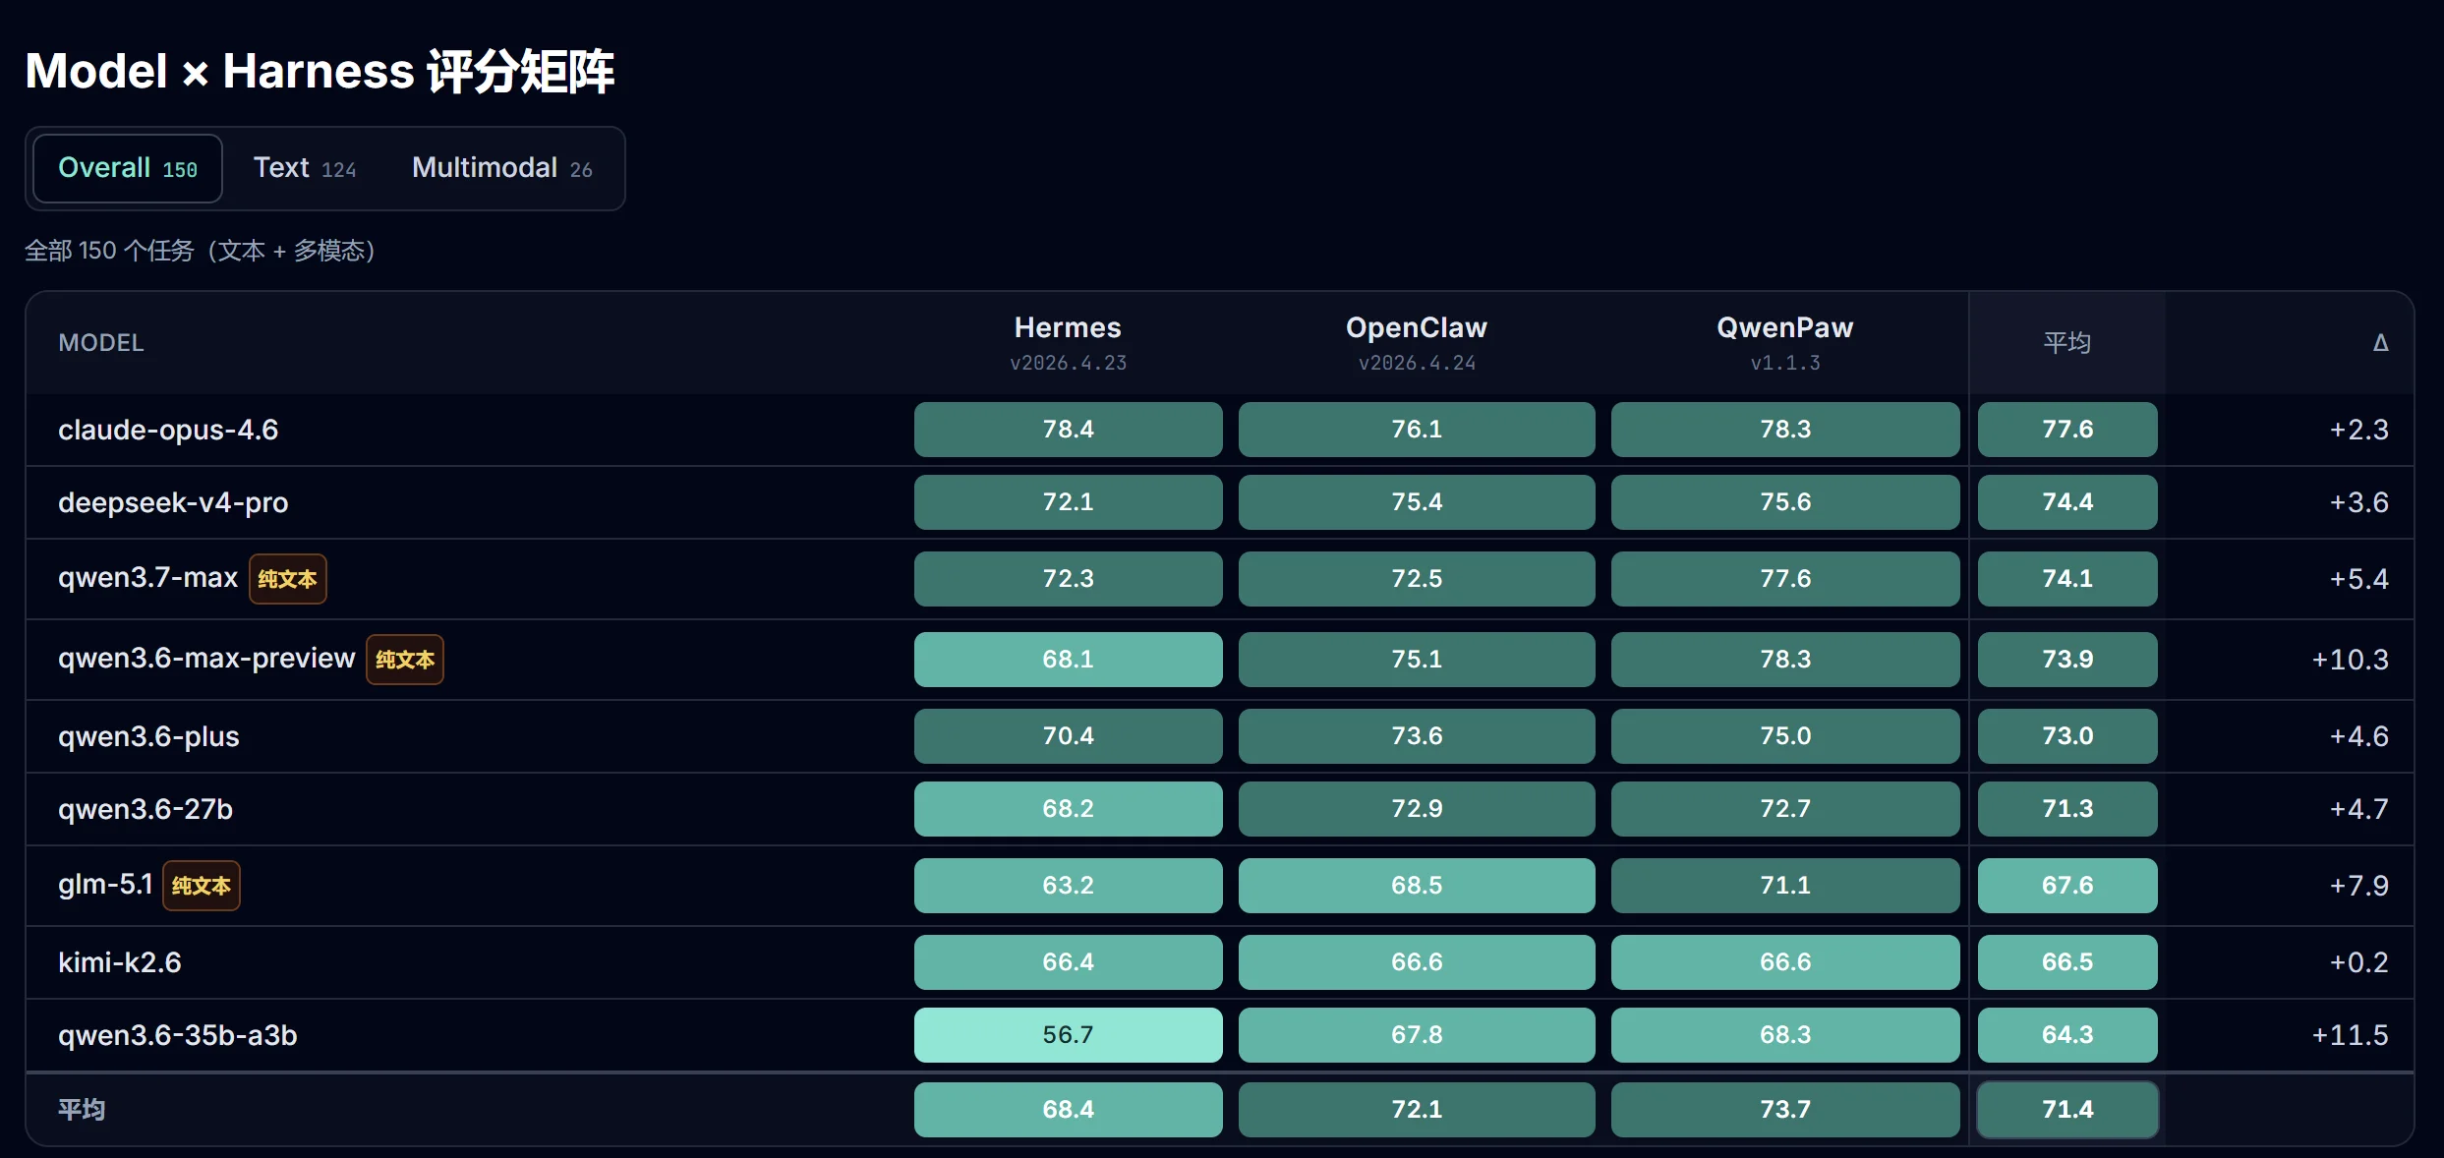This screenshot has width=2444, height=1158.
Task: Click qwen3.6-plus OpenClaw score 73.6
Action: coord(1417,736)
